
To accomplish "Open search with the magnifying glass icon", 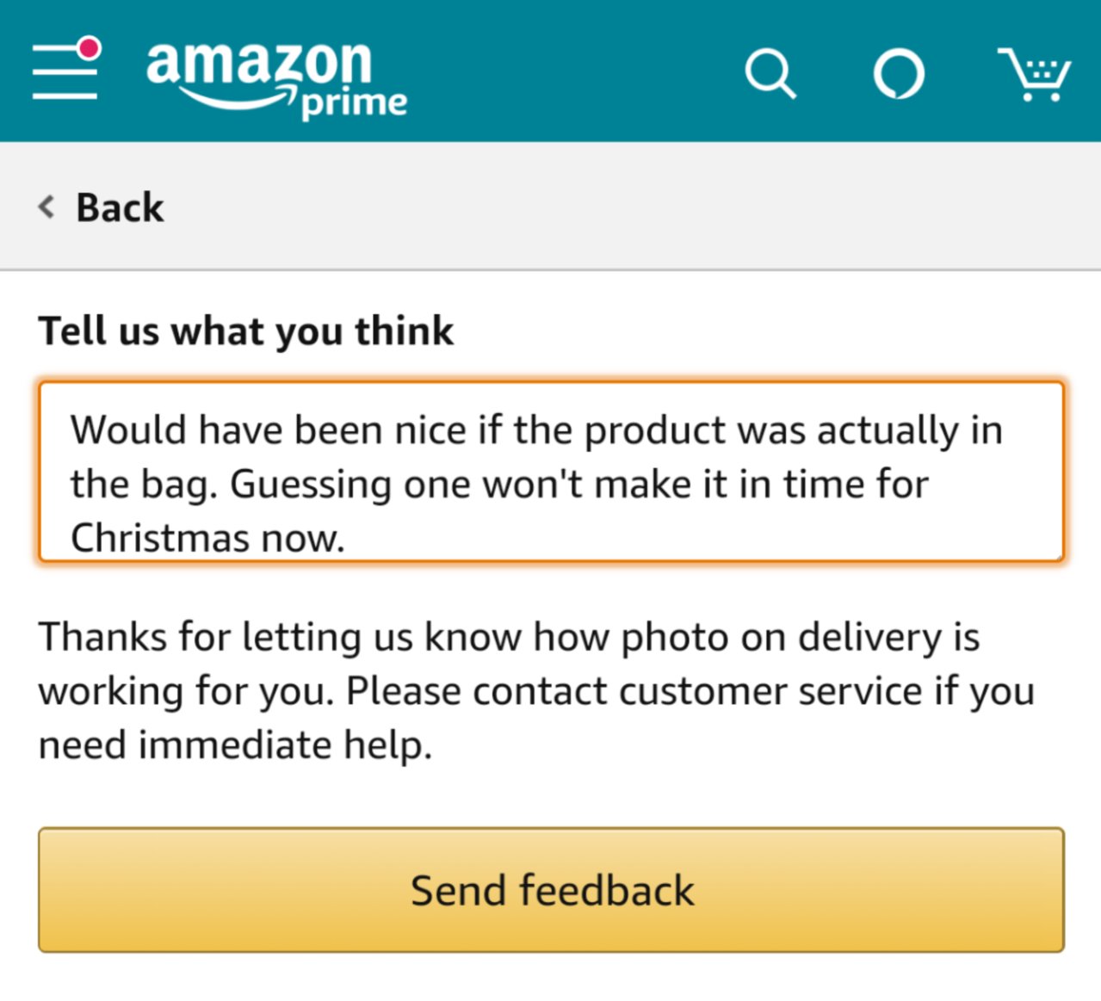I will click(x=770, y=74).
